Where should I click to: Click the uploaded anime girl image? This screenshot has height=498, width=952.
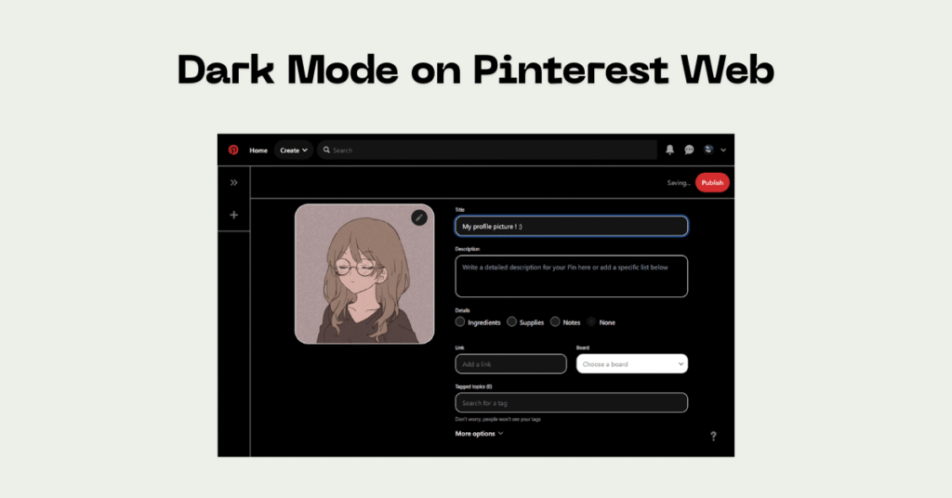364,274
